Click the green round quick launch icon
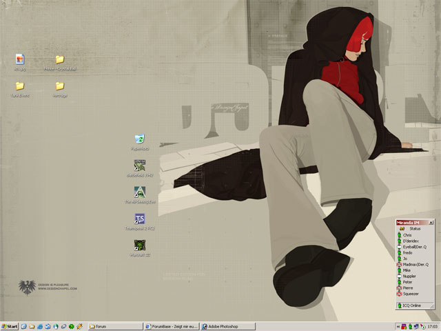 click(x=72, y=326)
